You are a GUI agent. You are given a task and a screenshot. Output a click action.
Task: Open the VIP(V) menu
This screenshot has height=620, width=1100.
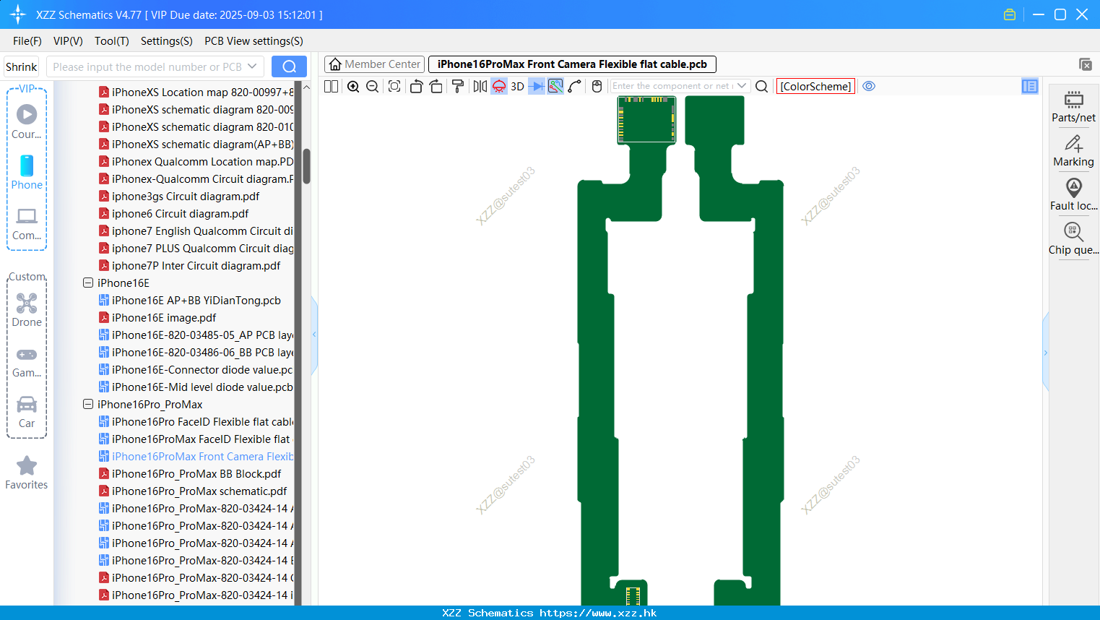[68, 41]
